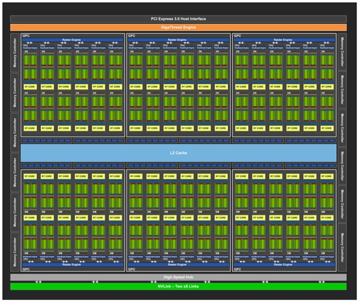Screen dimensions: 361x303
Task: Click the topmost Memory Controller on the left edge
Action: [15, 53]
